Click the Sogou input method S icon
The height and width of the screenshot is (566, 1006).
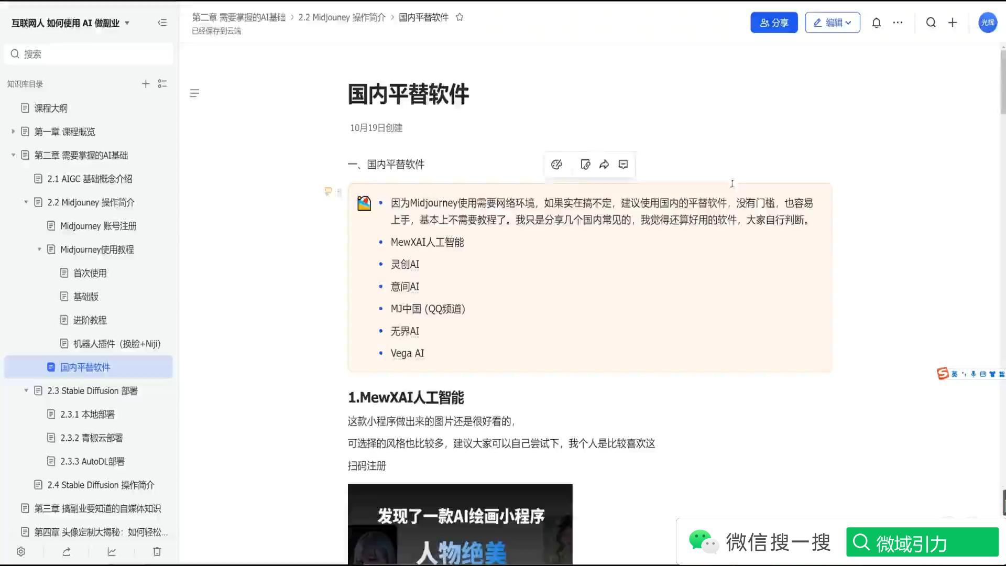click(943, 373)
